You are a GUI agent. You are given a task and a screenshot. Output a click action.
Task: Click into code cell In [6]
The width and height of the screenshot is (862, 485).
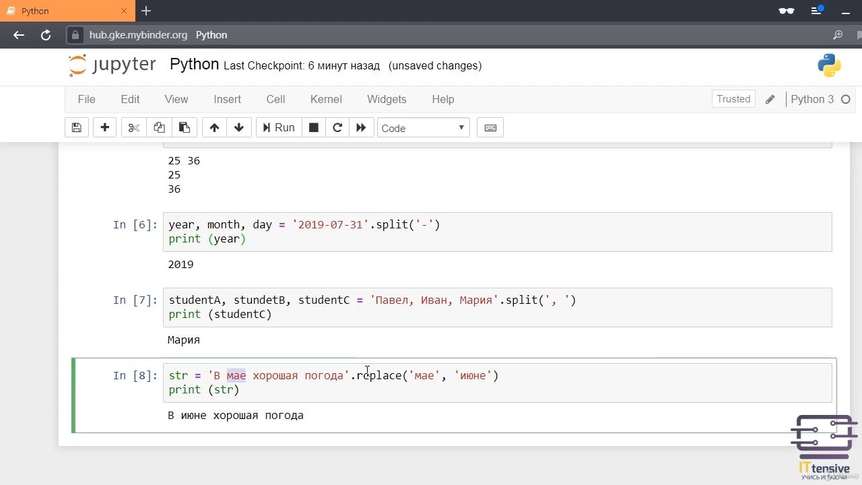[497, 232]
